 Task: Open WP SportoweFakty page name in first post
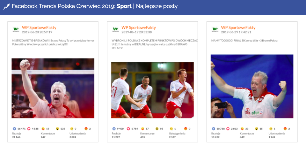coord(39,28)
